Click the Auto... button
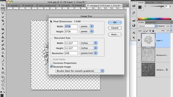 point(115,34)
